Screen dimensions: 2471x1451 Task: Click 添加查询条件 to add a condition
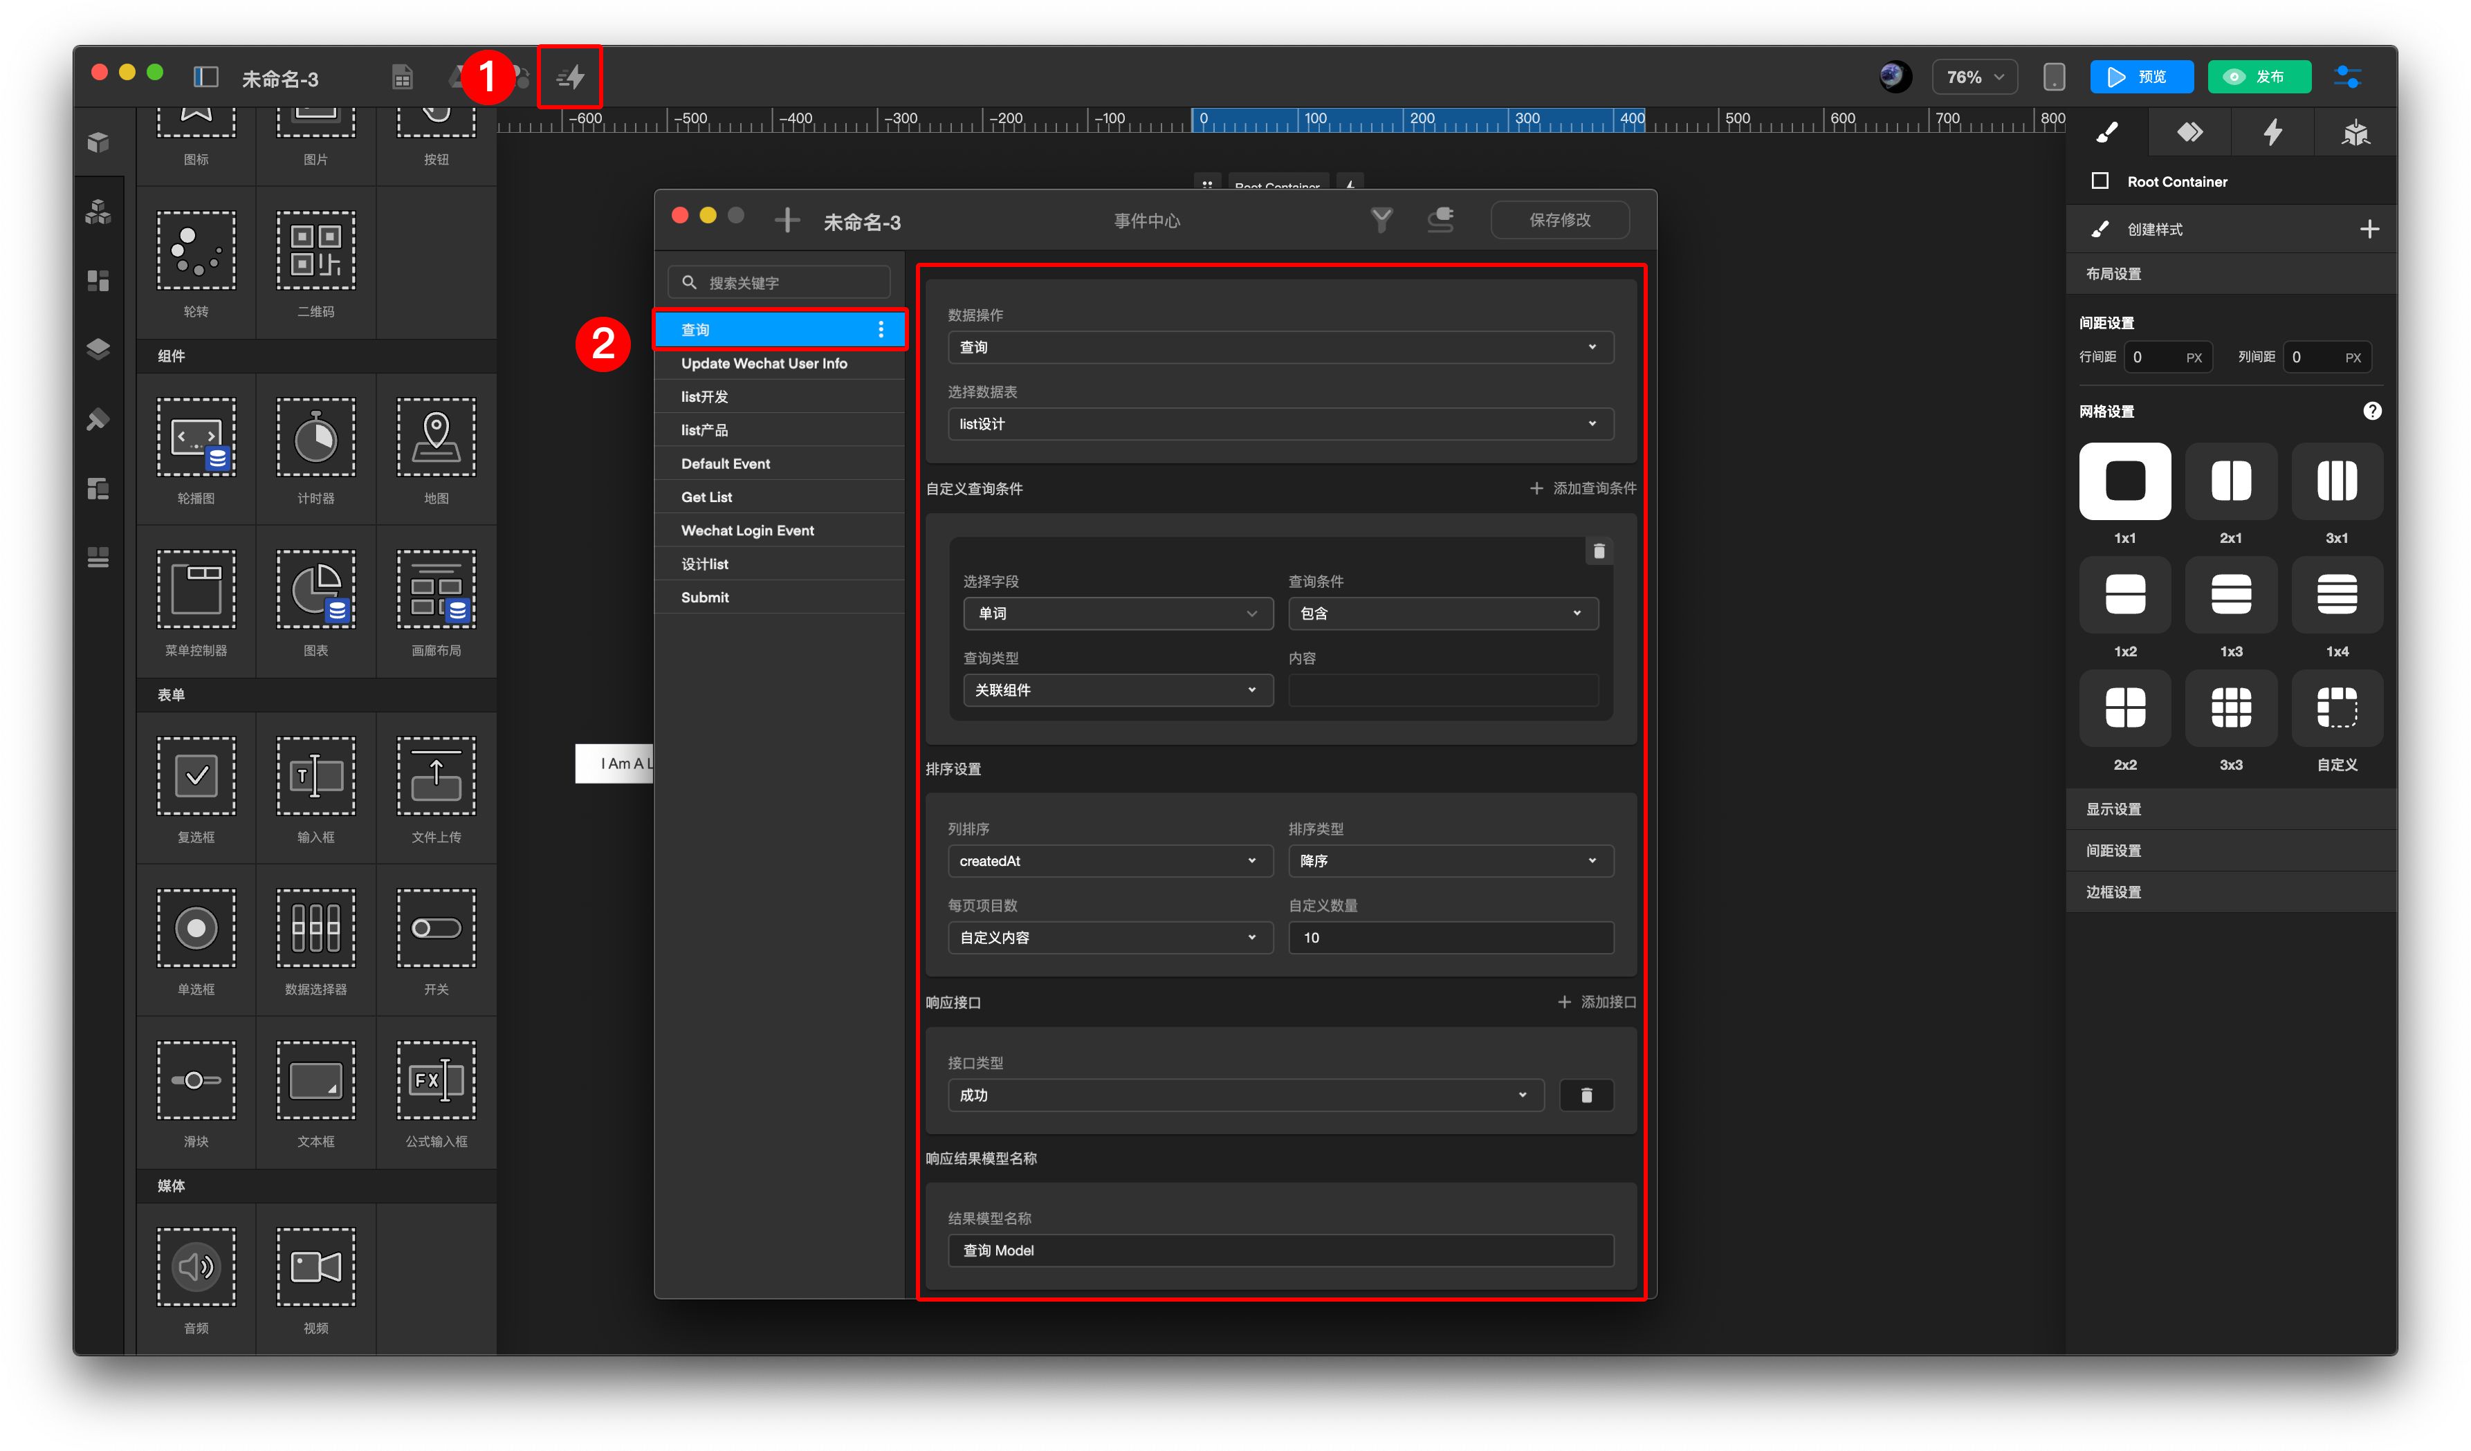[1583, 488]
